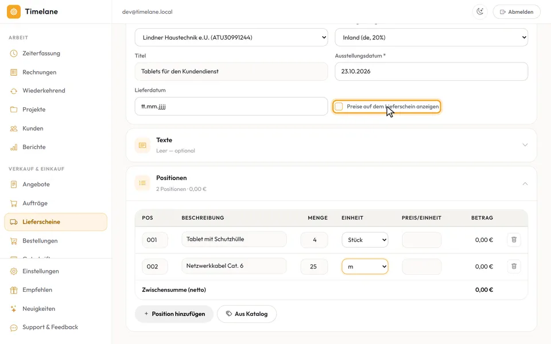Click price field for Netzwerkkabel Cat. 6
This screenshot has width=551, height=344.
(x=422, y=267)
